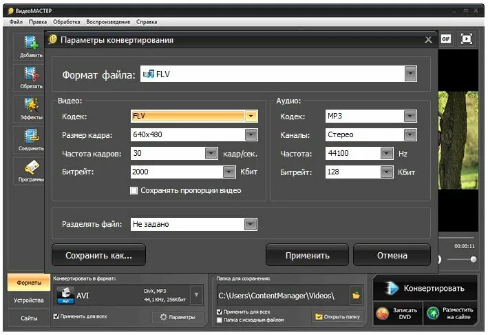
Task: Click the Добавить add video icon
Action: [31, 43]
